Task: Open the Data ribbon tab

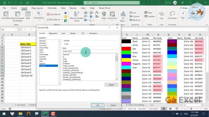Action: point(63,8)
